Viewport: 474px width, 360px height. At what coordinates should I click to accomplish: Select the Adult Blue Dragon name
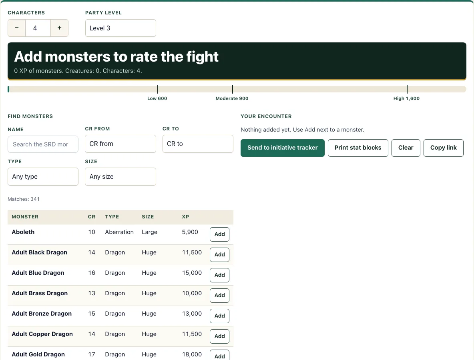pos(38,273)
